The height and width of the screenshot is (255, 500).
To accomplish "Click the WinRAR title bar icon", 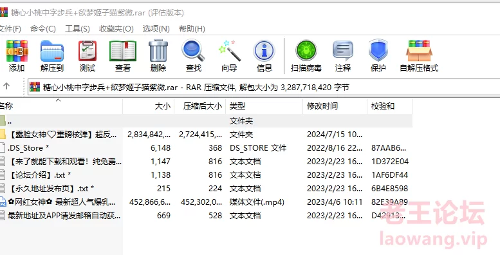I will point(3,12).
